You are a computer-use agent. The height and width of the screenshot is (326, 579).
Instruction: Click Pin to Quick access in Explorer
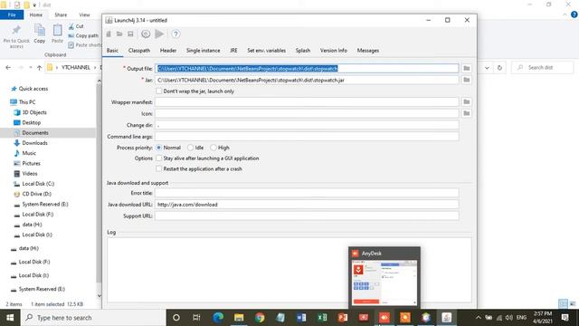click(x=16, y=36)
